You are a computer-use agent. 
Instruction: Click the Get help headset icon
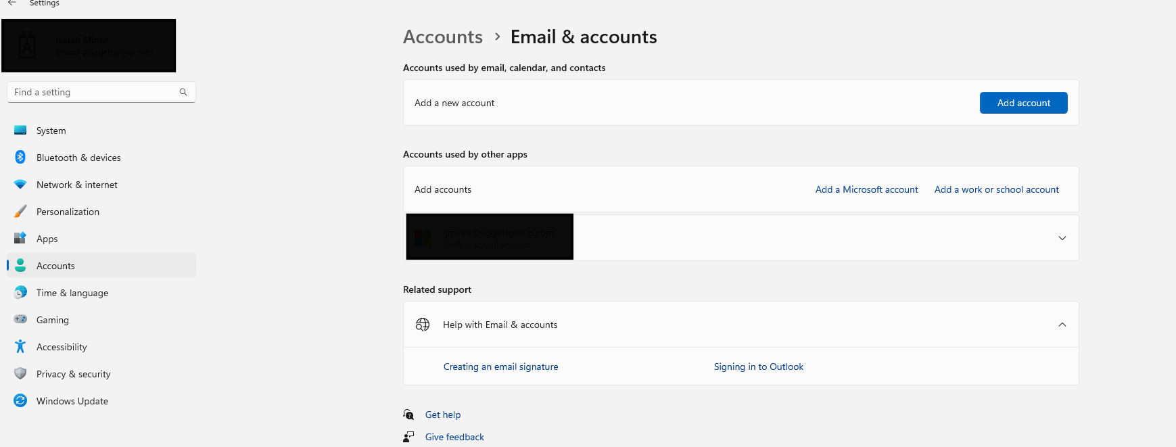(x=408, y=415)
